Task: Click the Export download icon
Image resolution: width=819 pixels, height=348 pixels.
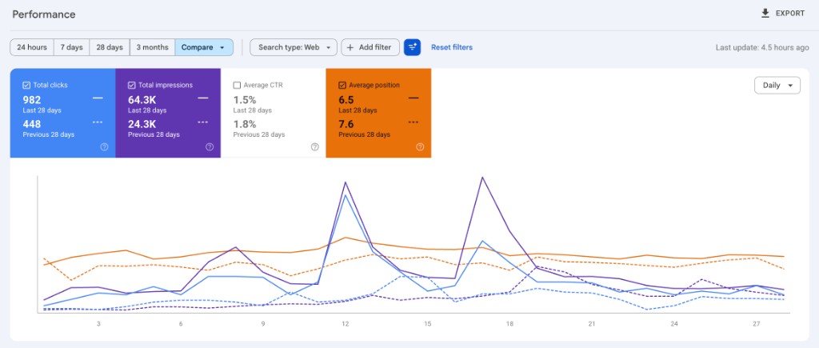Action: (765, 14)
